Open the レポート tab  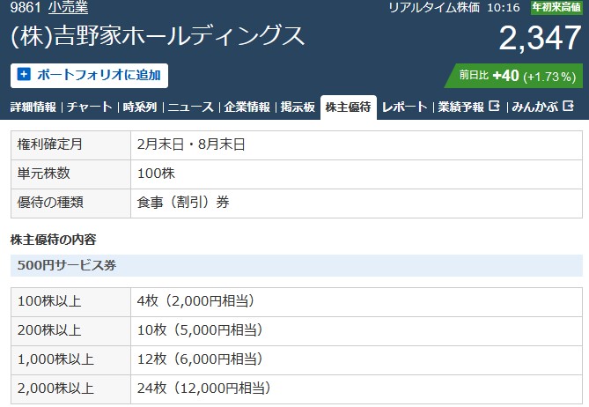[405, 107]
